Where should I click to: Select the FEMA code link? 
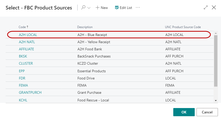(23, 85)
